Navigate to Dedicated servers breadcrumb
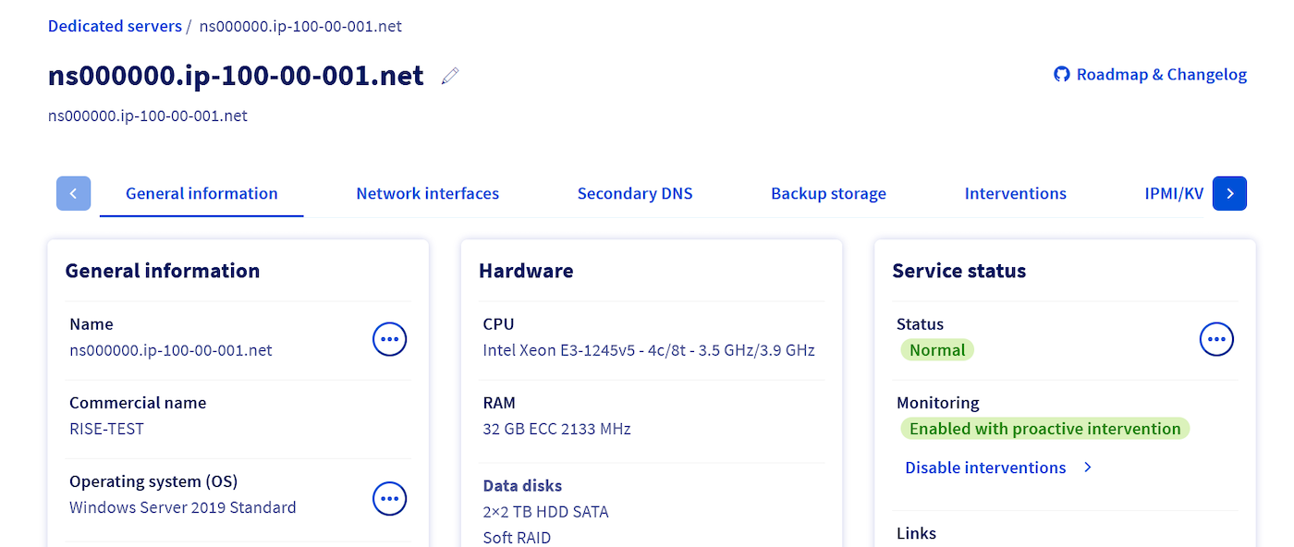 pyautogui.click(x=115, y=26)
